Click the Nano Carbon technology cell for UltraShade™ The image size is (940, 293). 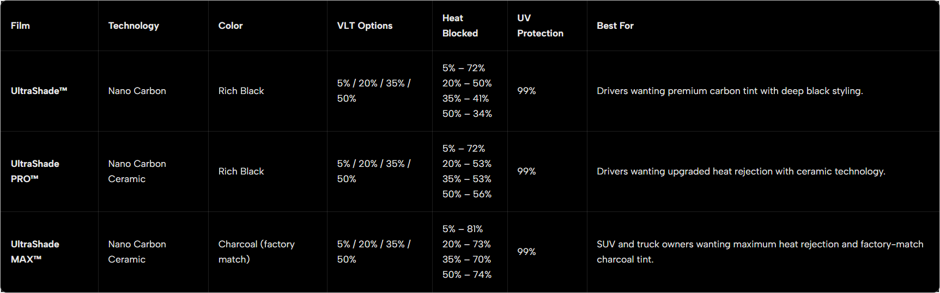point(137,91)
